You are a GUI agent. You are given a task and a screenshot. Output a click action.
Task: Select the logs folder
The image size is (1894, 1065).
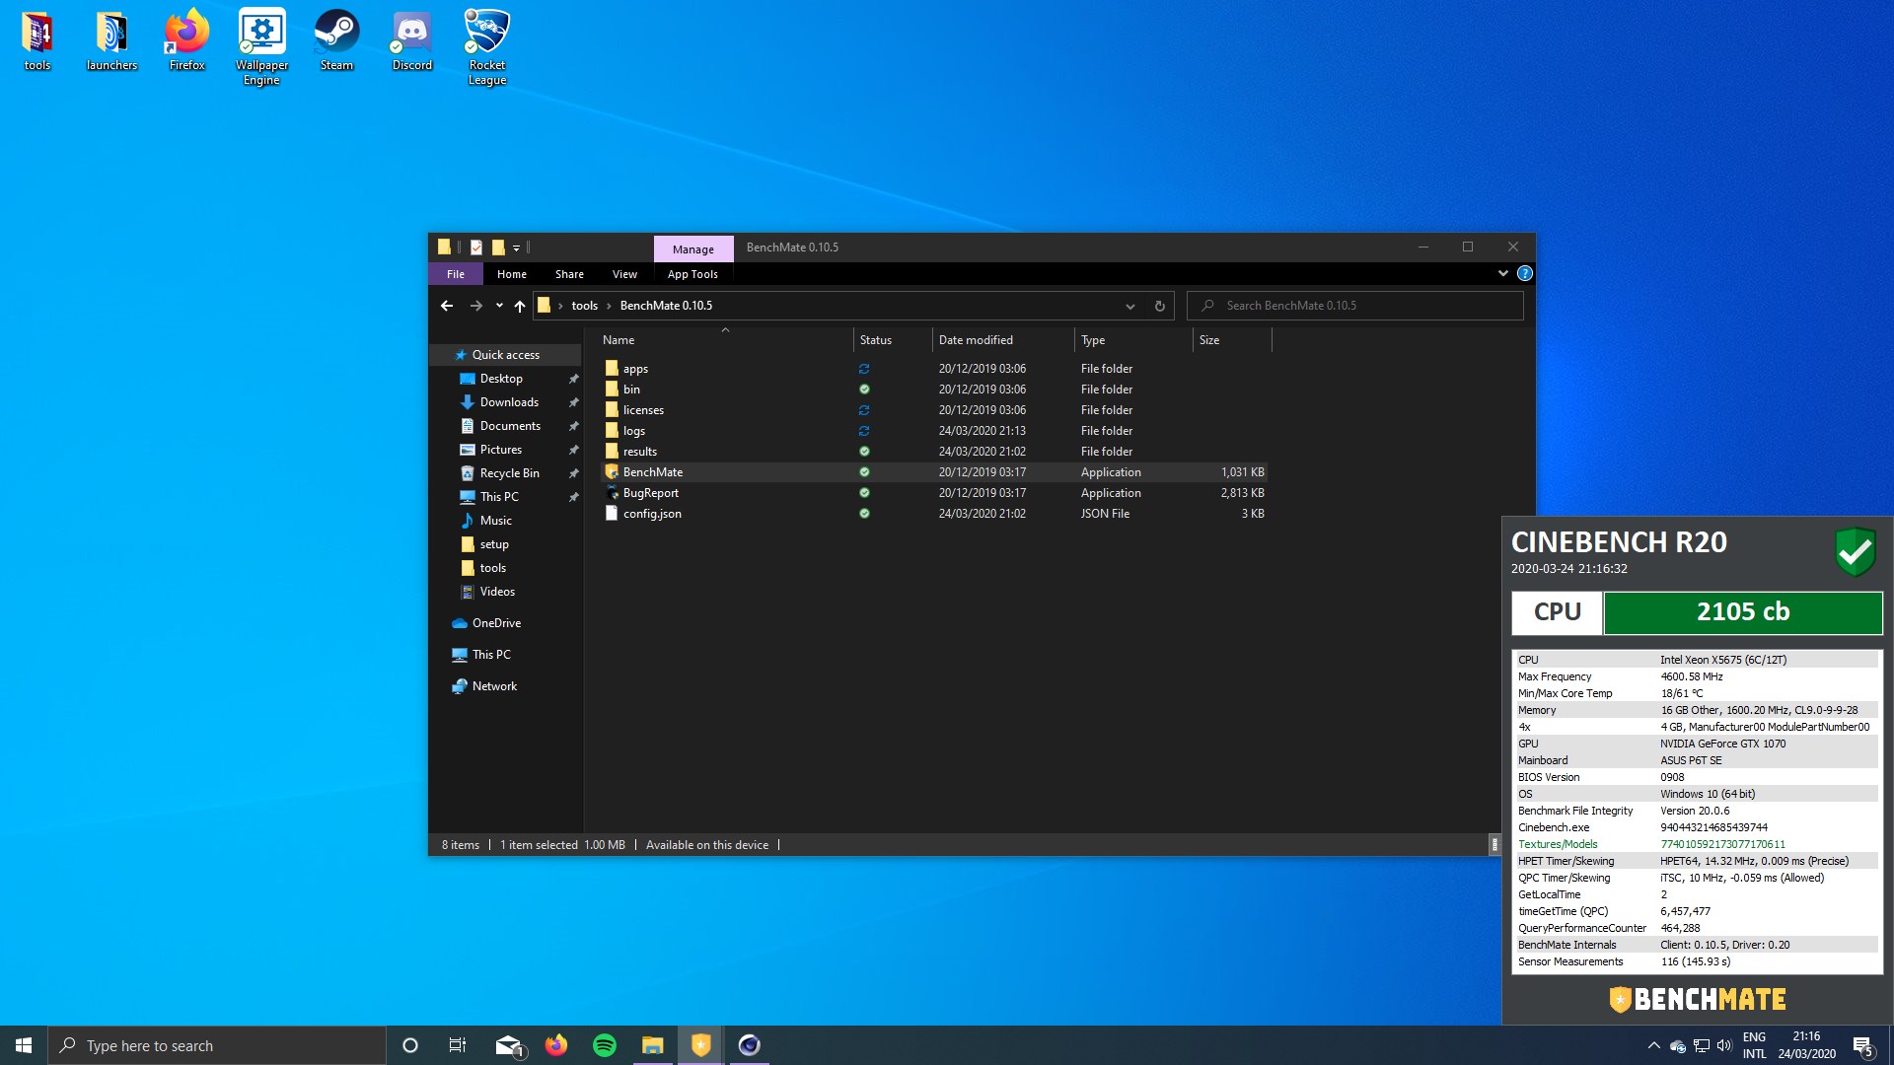tap(934, 431)
